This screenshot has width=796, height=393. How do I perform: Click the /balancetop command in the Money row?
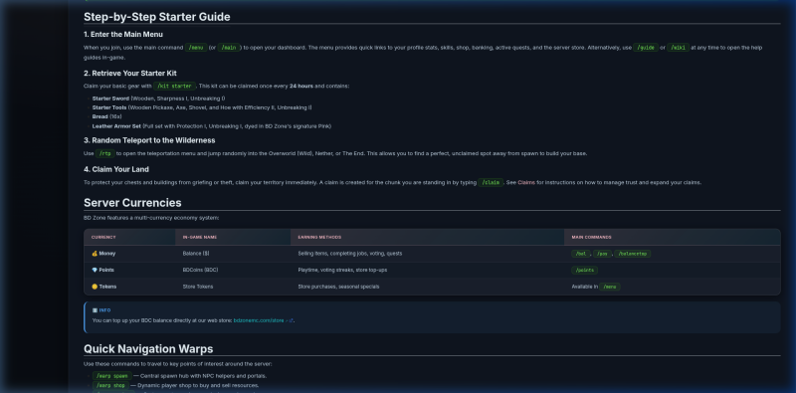[633, 254]
